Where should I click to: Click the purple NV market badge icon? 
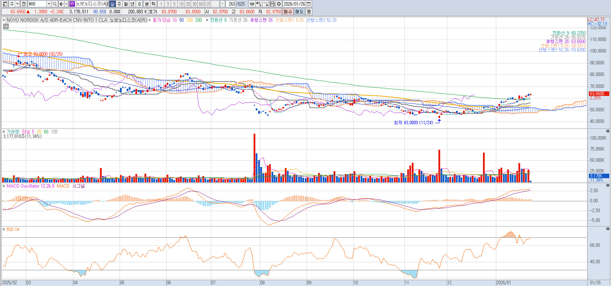coord(72,4)
